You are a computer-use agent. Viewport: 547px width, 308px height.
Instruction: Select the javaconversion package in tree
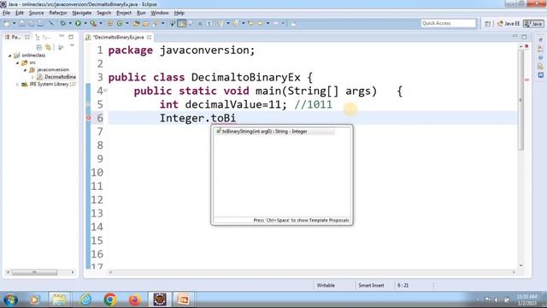coord(53,70)
